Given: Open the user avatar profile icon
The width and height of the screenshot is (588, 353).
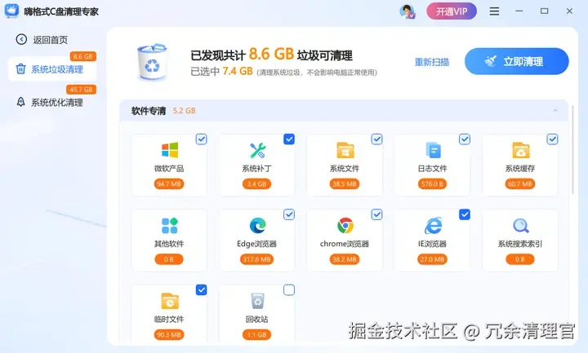Looking at the screenshot, I should (x=408, y=11).
